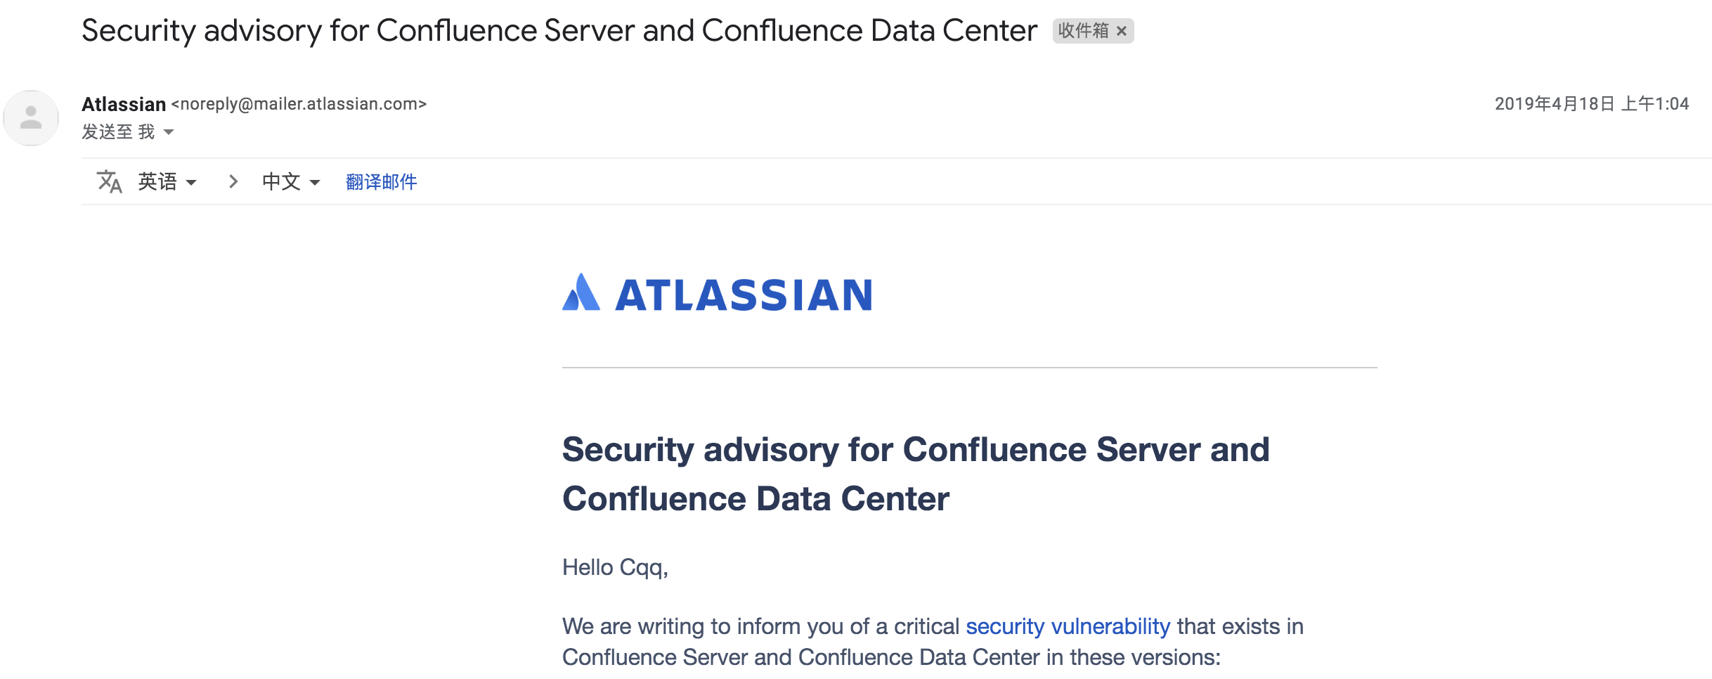Click the 翻译邮件 translate message link
The image size is (1712, 679).
pos(382,182)
